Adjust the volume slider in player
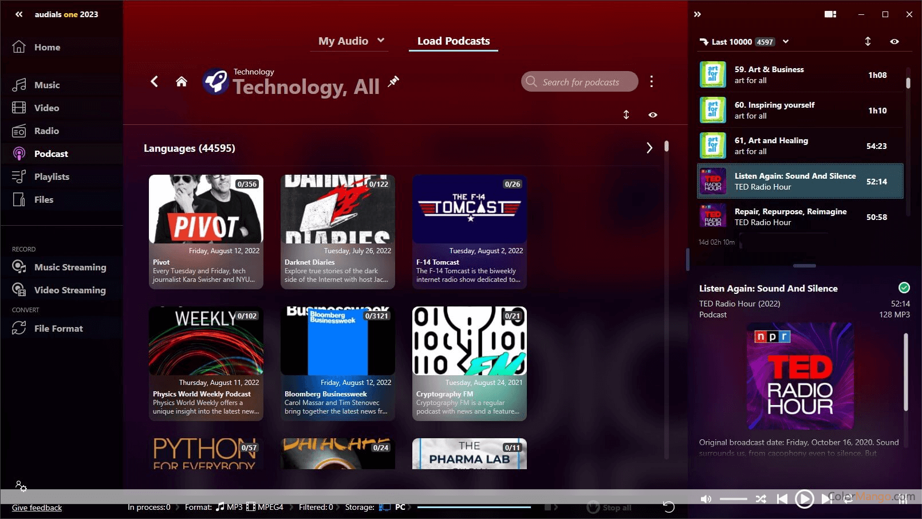This screenshot has height=519, width=922. [x=733, y=499]
